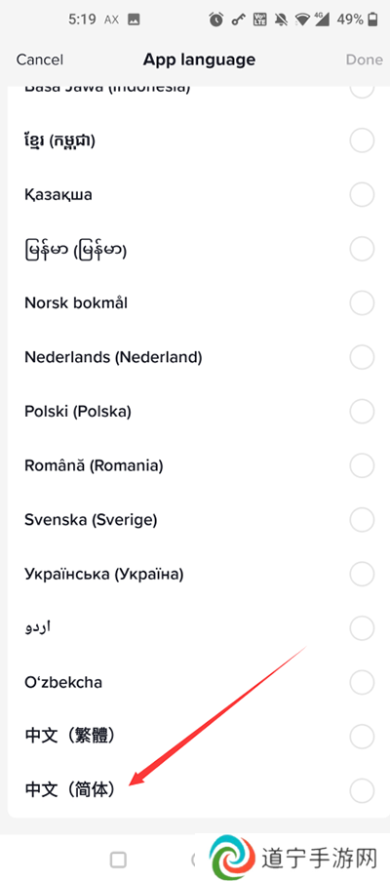390x882 pixels.
Task: Select 中文（繁體） radio button
Action: pyautogui.click(x=362, y=736)
